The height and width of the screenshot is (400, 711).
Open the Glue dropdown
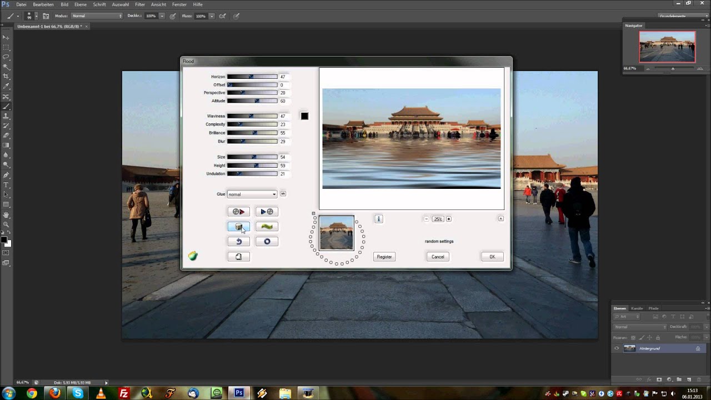point(252,194)
